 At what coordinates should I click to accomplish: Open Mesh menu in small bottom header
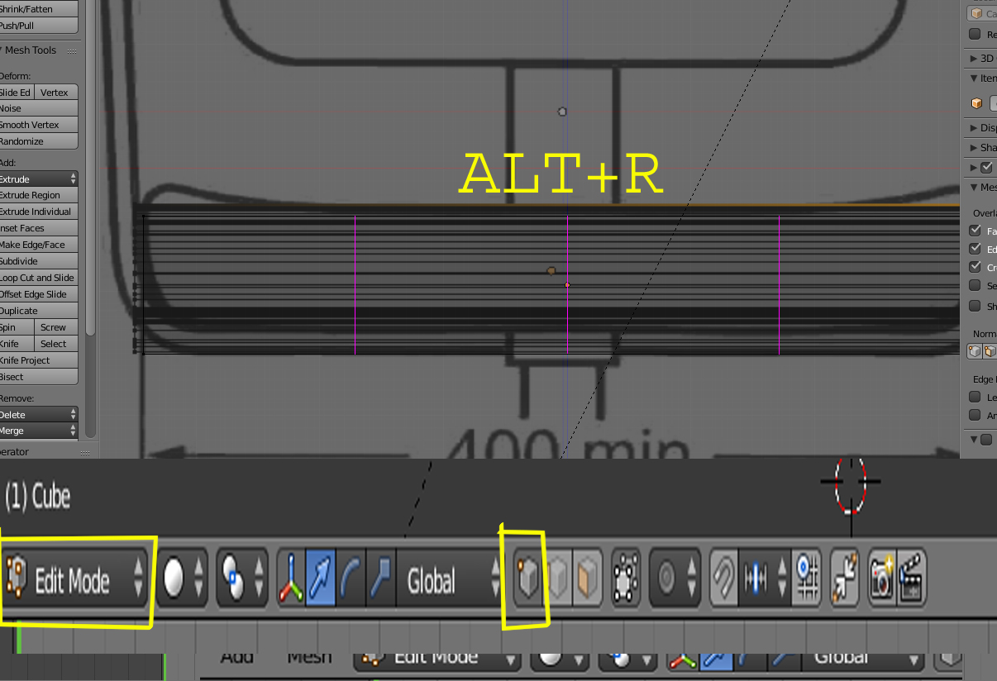309,658
